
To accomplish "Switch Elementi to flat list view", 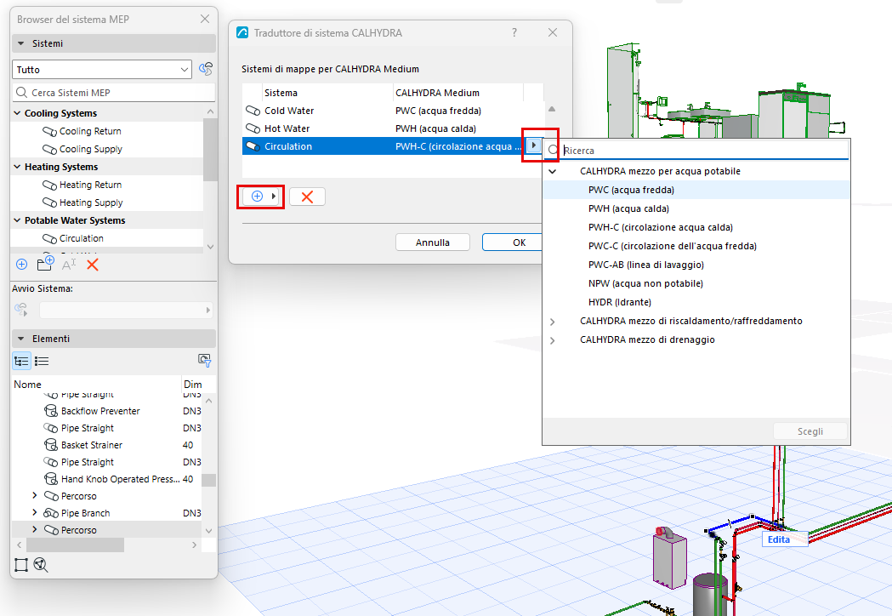I will point(42,361).
